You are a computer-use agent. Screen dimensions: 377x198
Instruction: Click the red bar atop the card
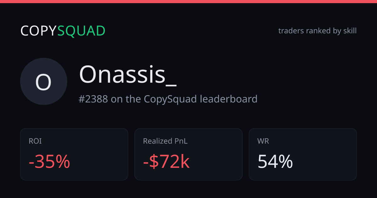point(188,2)
